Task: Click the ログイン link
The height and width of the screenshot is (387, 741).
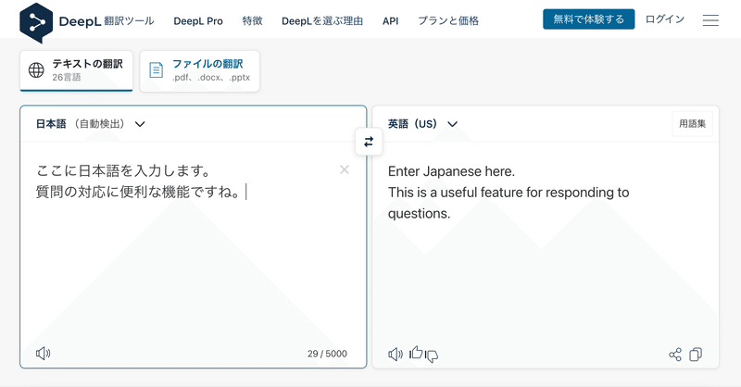Action: tap(665, 19)
